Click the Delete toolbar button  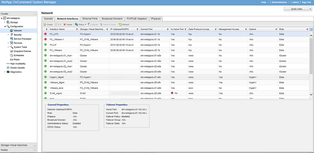point(68,24)
